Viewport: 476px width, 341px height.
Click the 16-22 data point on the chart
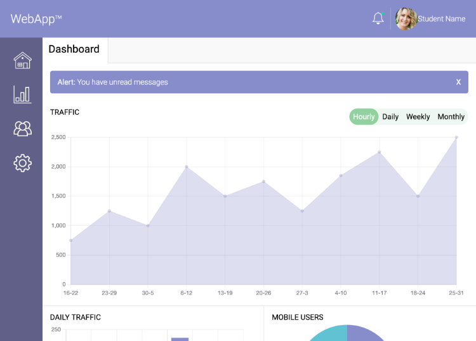[70, 240]
